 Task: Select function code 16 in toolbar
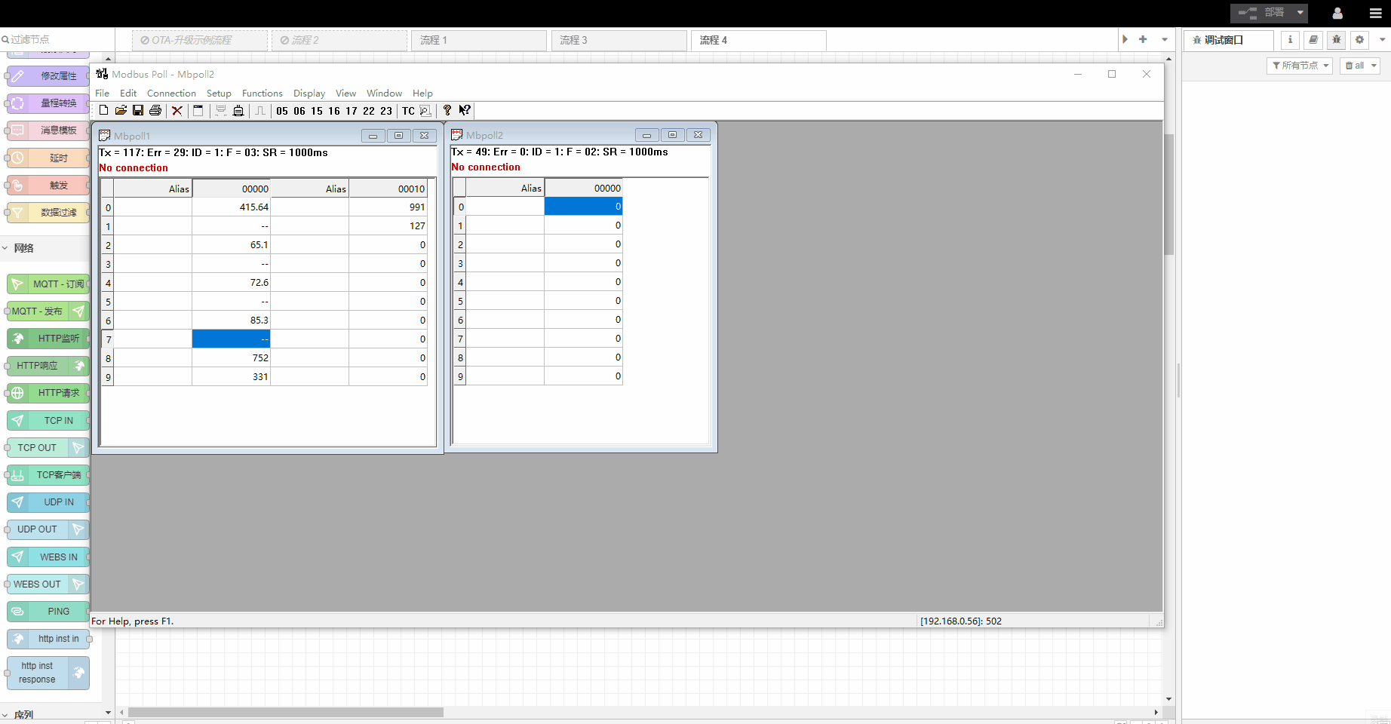(334, 111)
